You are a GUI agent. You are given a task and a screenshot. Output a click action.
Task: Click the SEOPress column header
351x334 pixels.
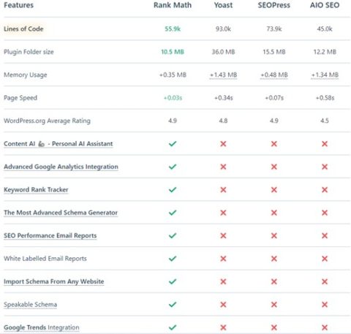pos(274,5)
